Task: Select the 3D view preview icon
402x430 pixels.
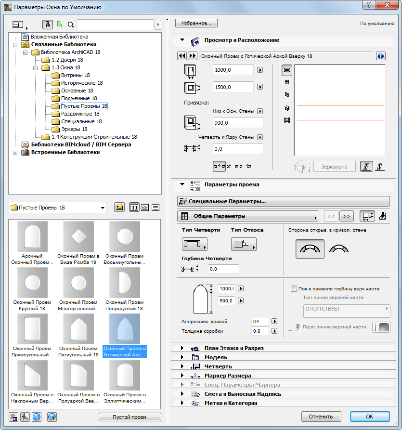Action: click(287, 108)
